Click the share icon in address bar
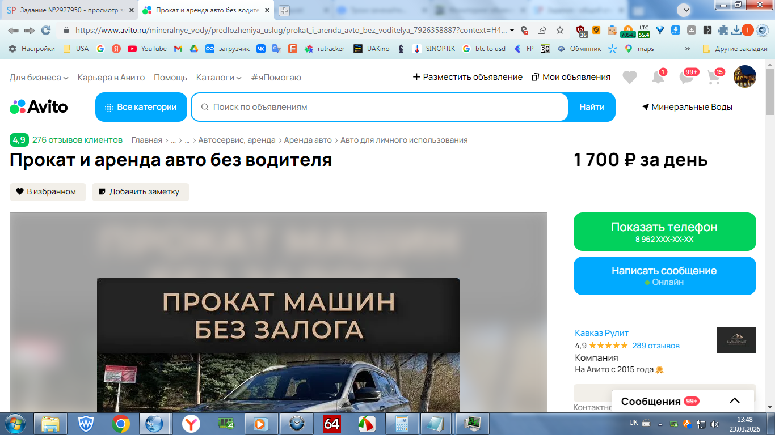The image size is (775, 435). point(542,30)
